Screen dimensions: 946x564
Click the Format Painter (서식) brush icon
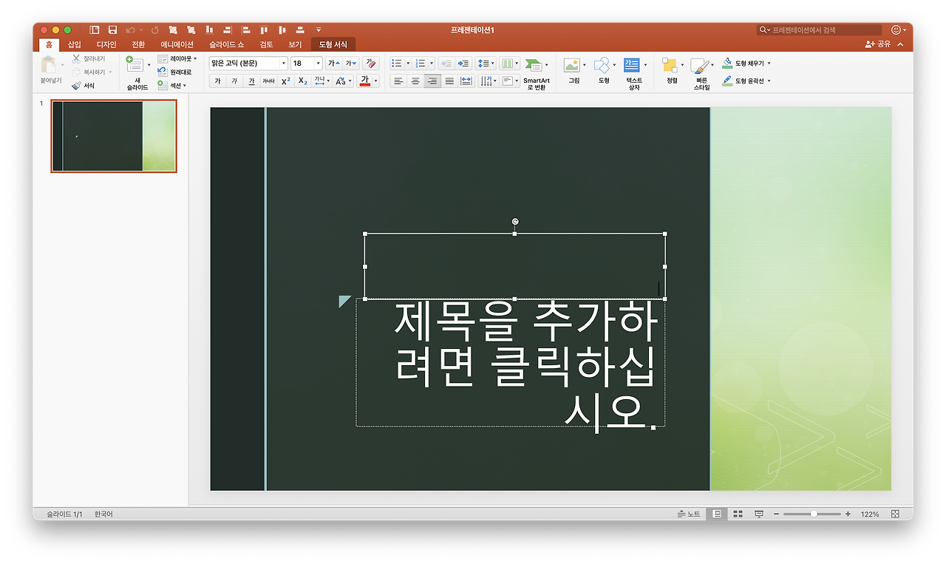77,84
